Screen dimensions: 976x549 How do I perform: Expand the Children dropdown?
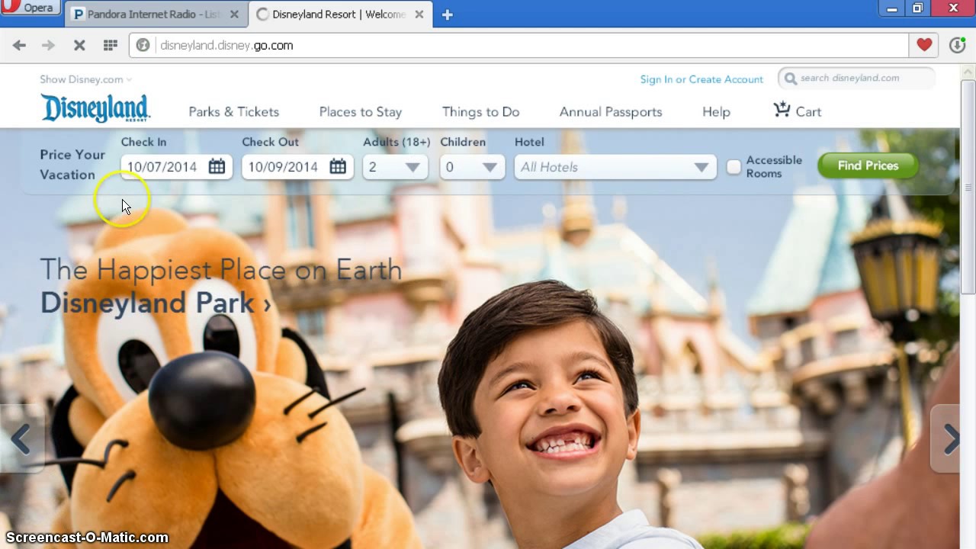[472, 167]
